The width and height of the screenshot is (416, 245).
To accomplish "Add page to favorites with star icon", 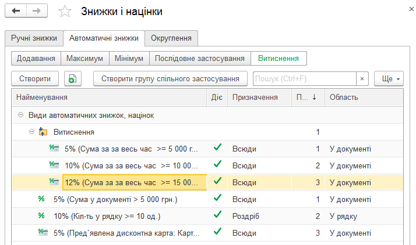I will [x=65, y=12].
